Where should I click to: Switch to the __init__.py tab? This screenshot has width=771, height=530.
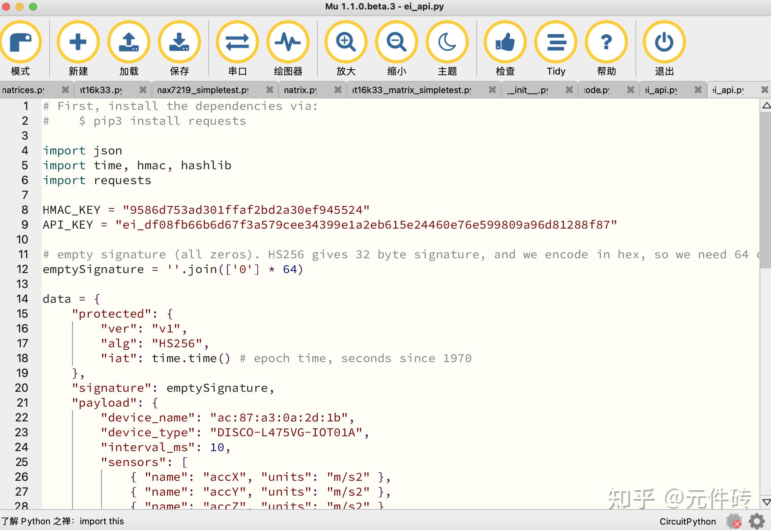point(527,90)
